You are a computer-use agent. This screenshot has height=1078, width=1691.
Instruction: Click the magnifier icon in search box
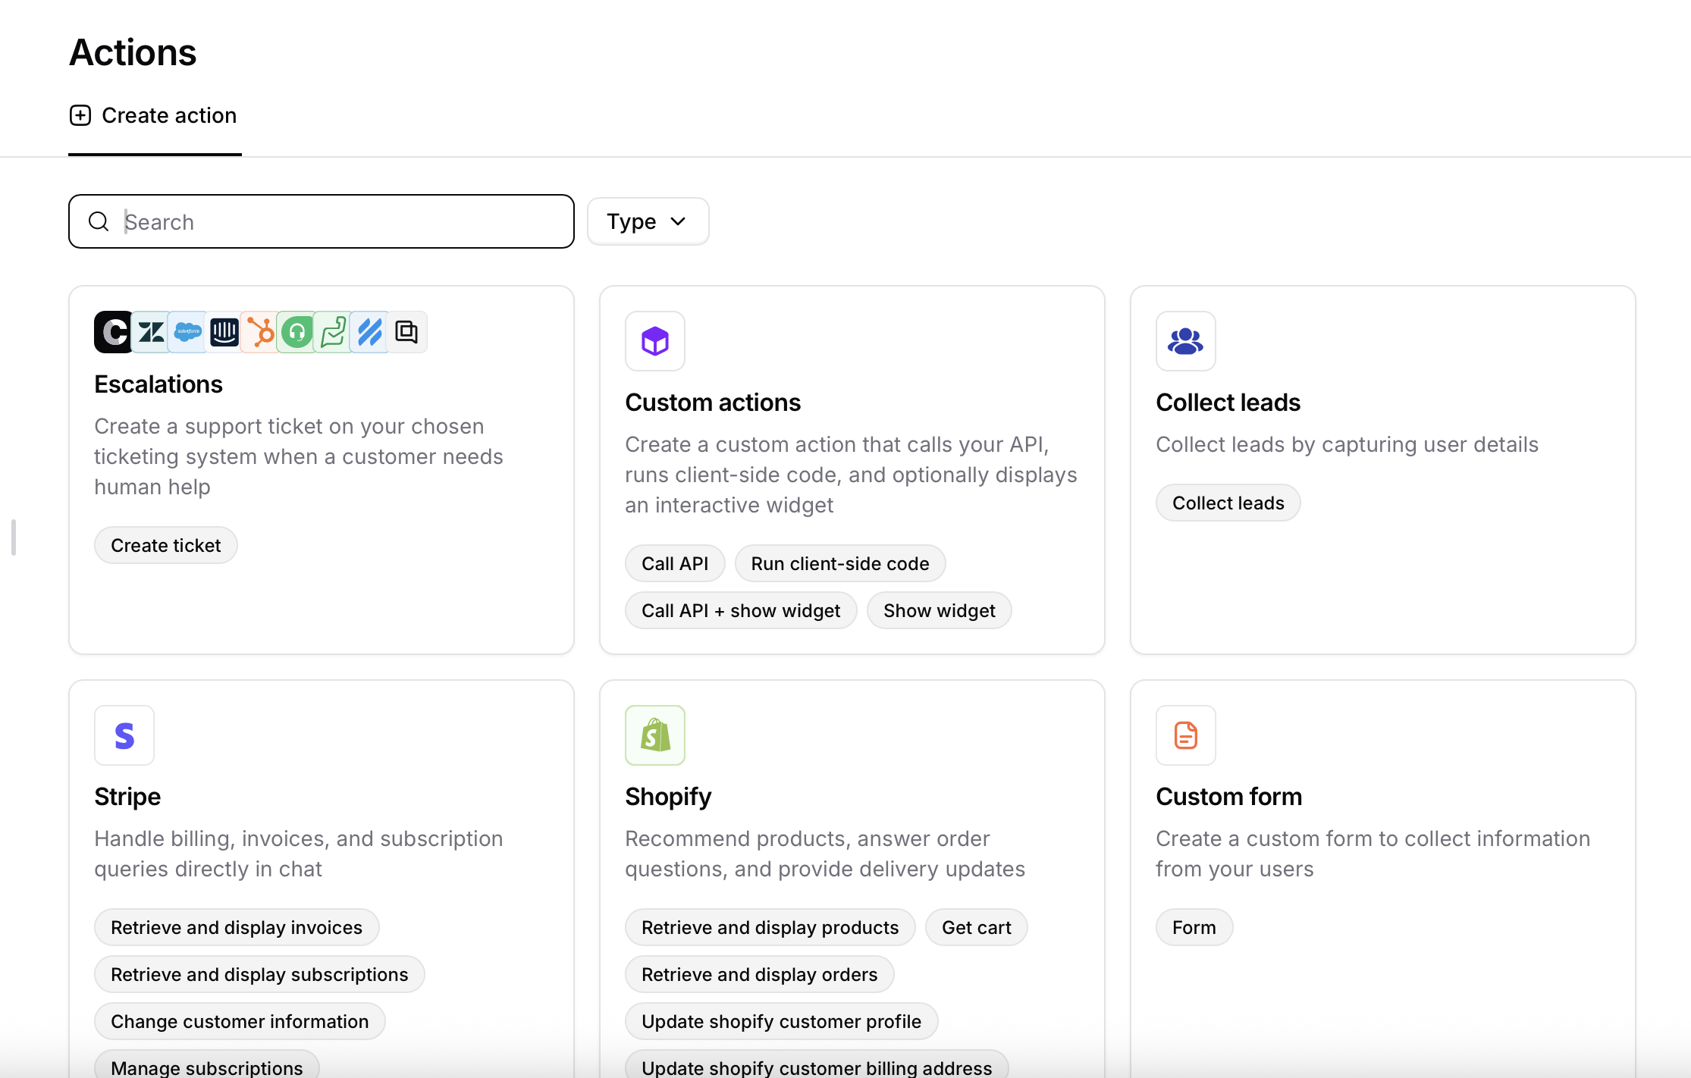pos(99,221)
